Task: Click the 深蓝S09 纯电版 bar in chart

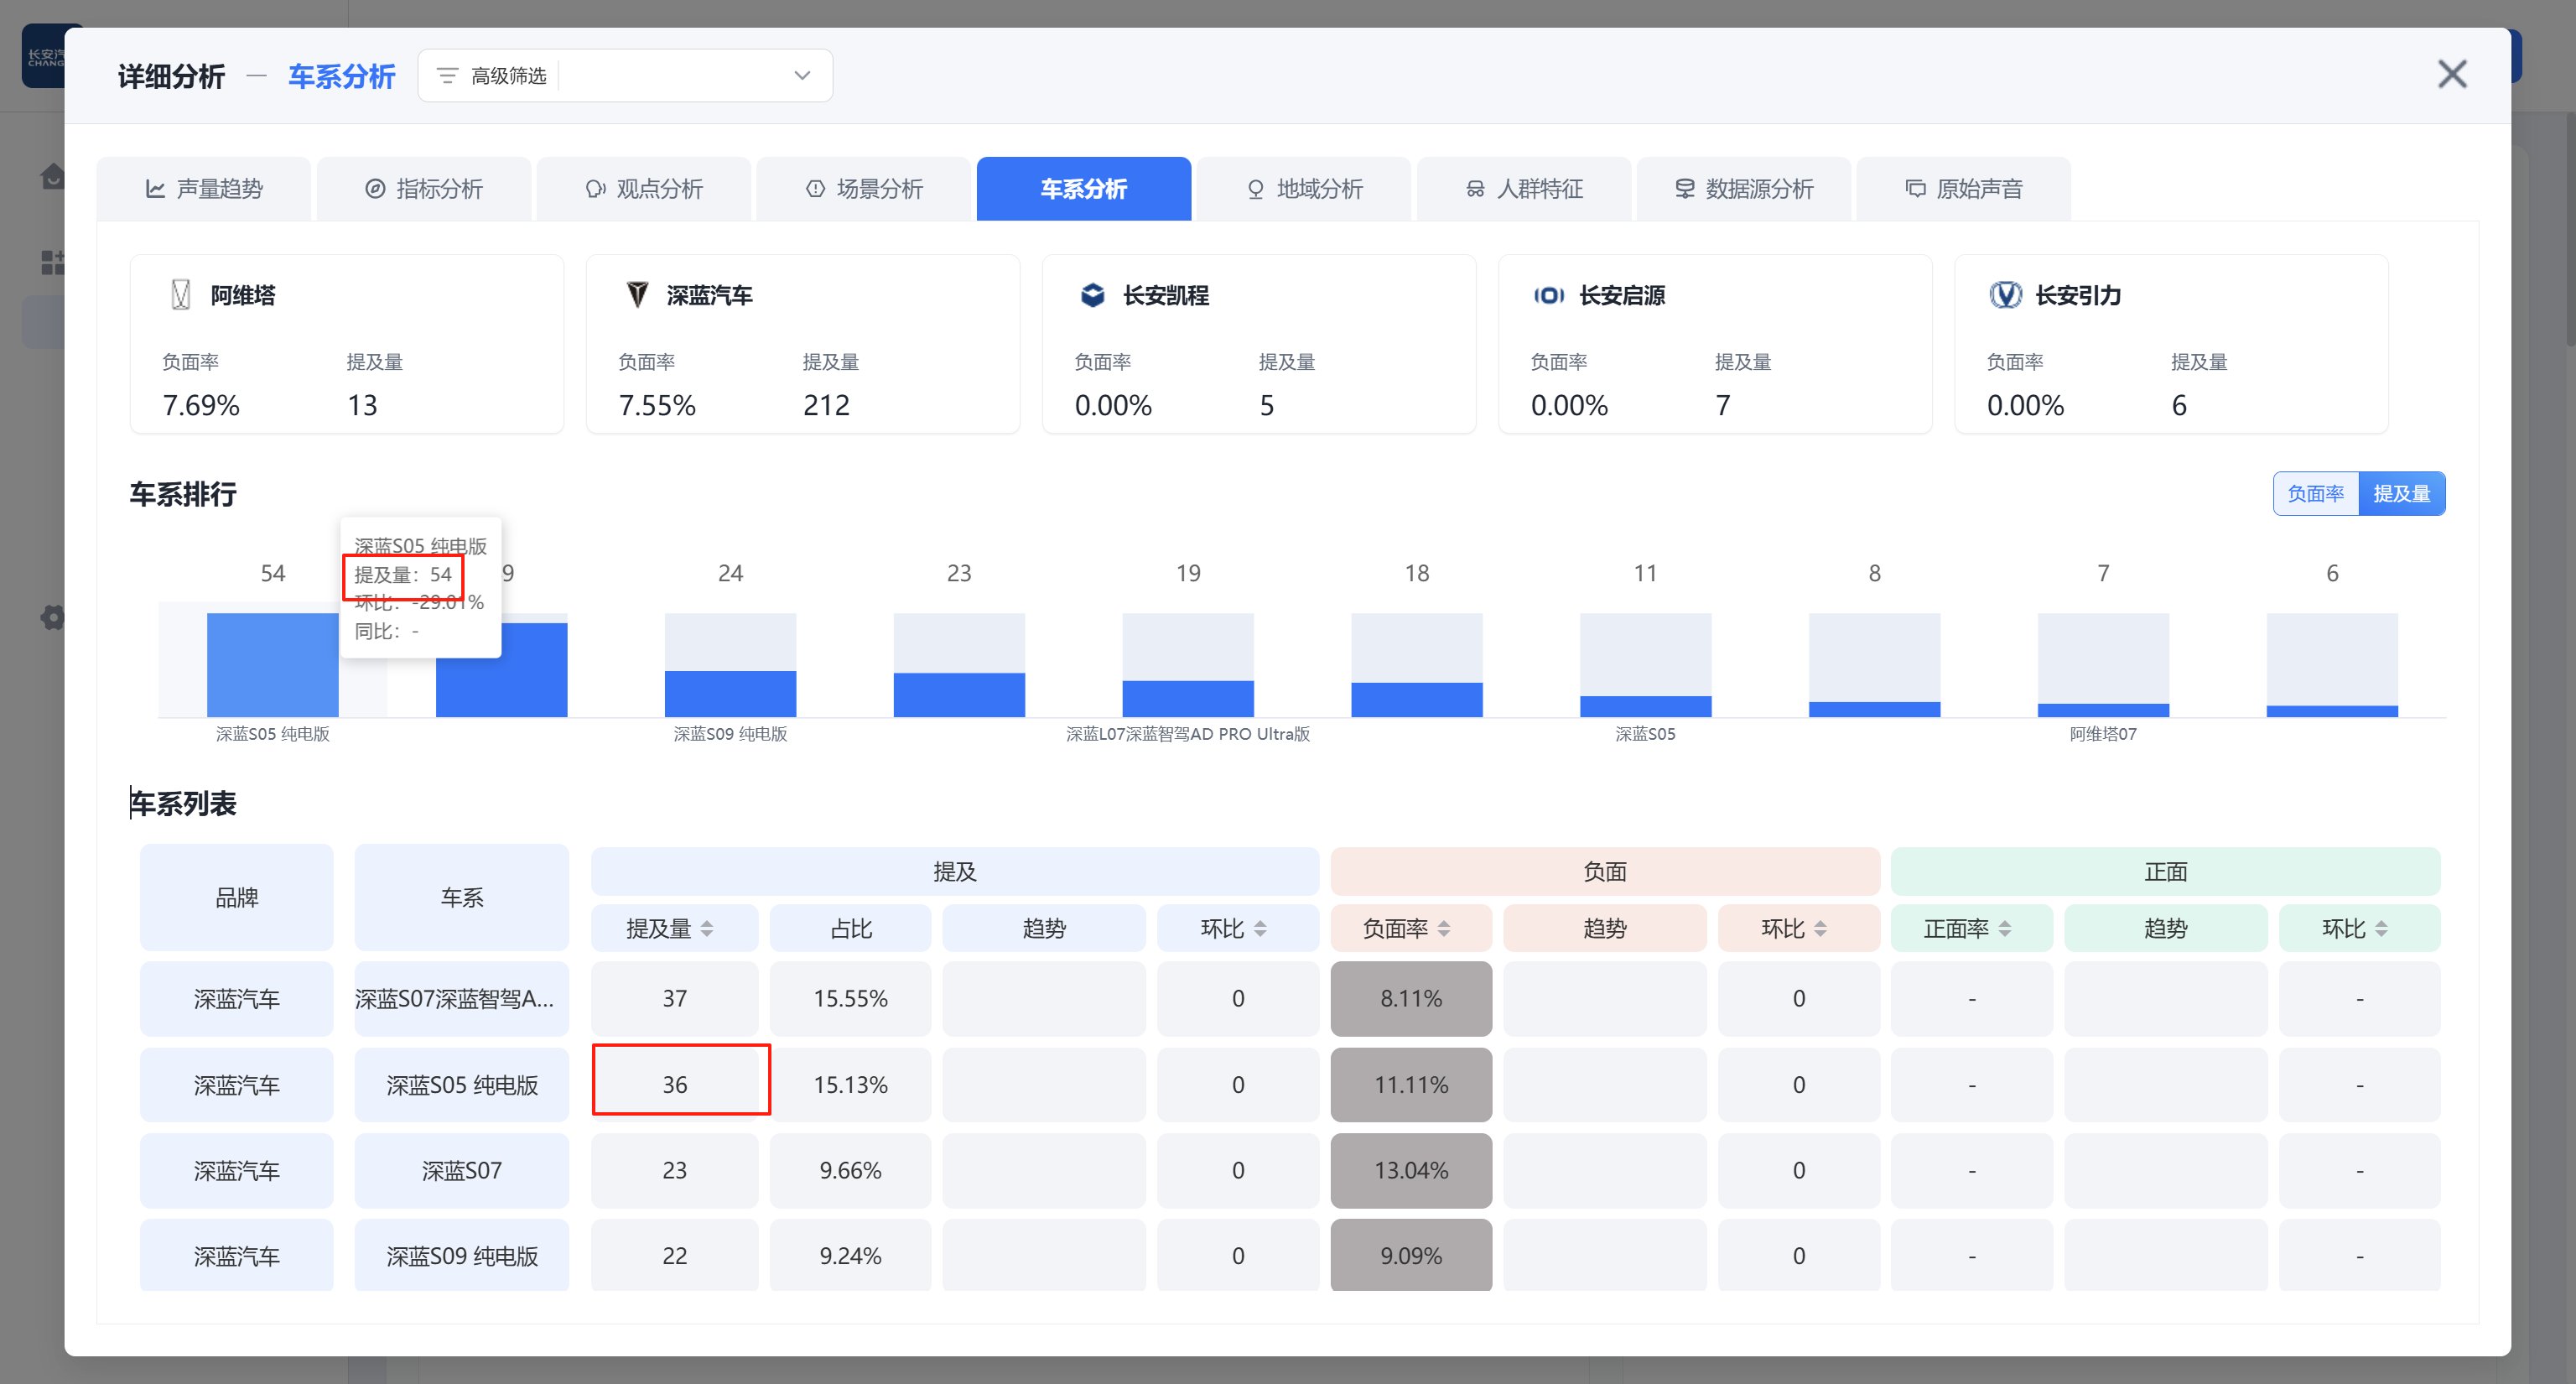Action: (730, 692)
